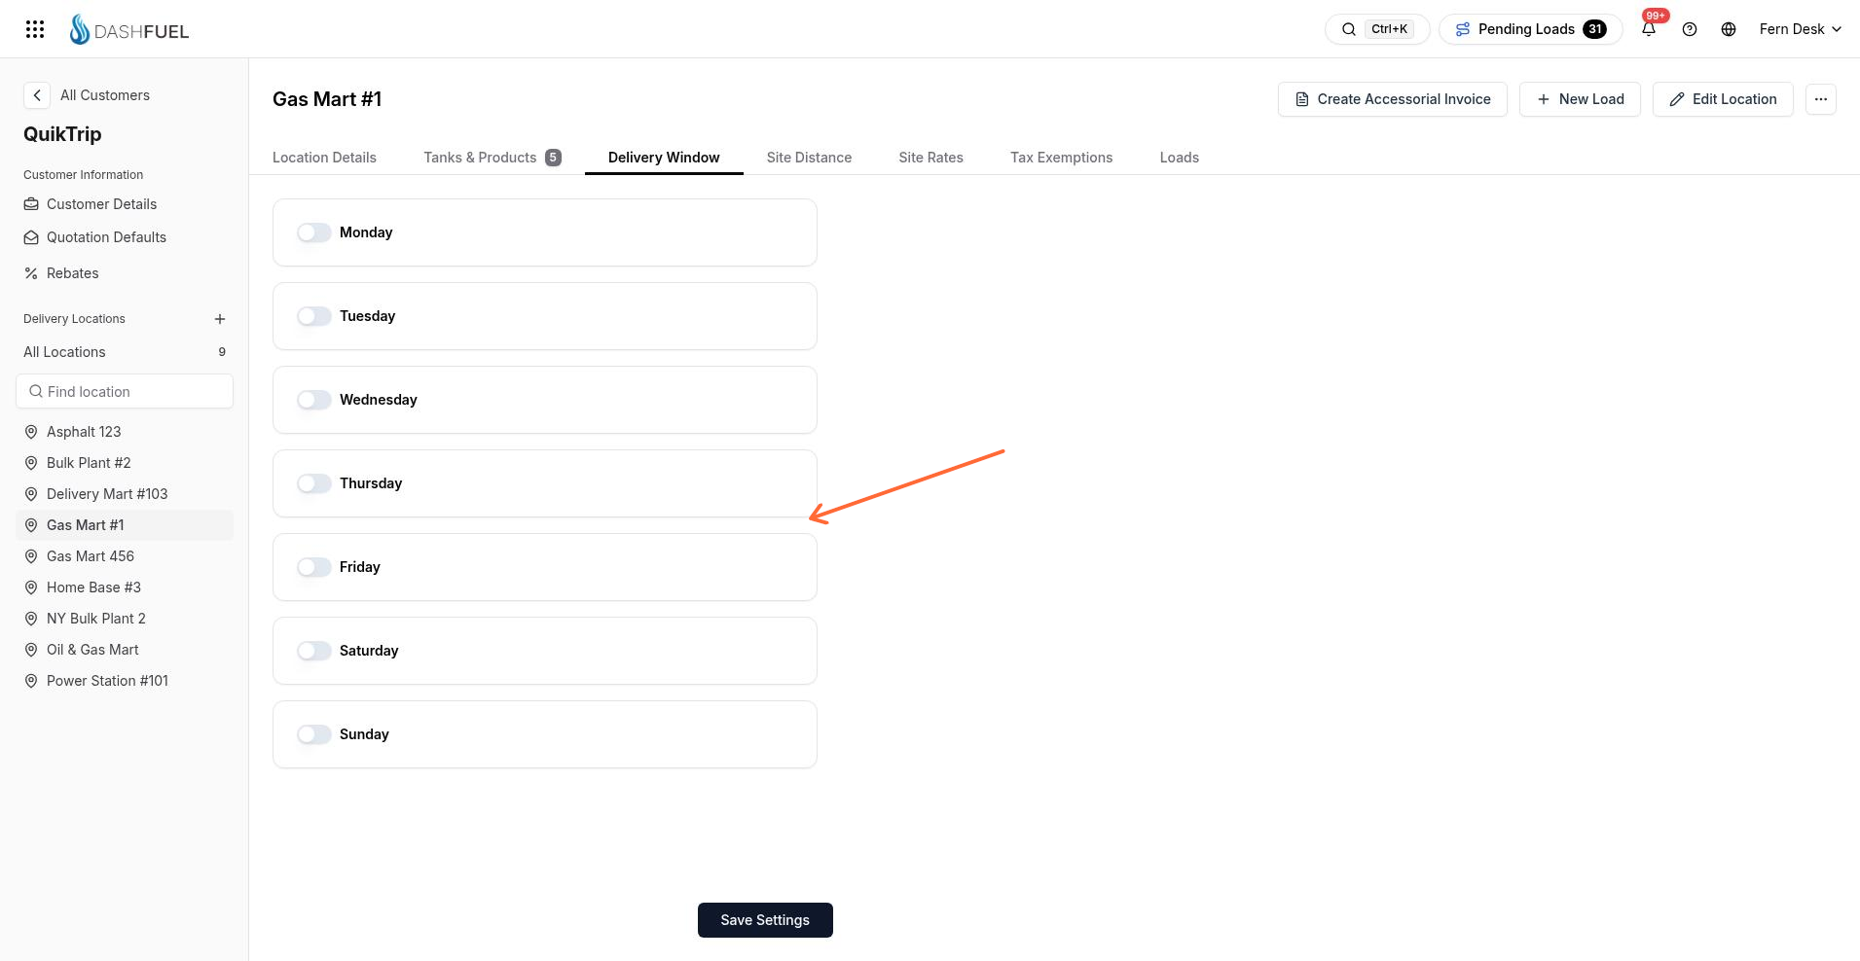Select the Home Base #3 location
The width and height of the screenshot is (1860, 961).
[x=125, y=587]
